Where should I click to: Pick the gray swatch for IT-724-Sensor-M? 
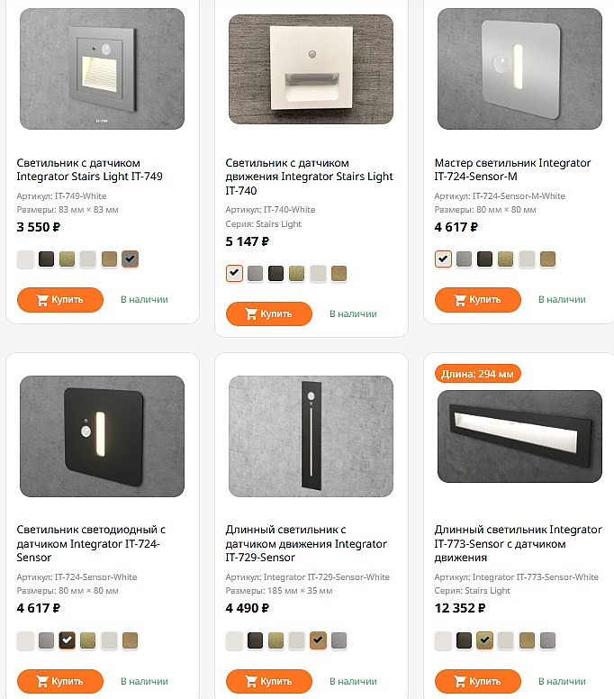(x=464, y=259)
